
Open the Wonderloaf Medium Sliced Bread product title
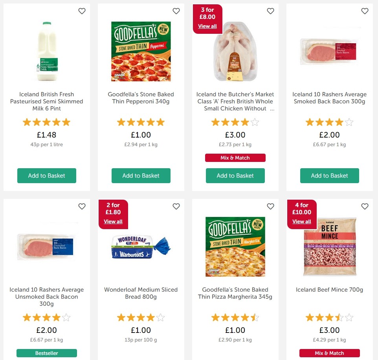(x=141, y=293)
